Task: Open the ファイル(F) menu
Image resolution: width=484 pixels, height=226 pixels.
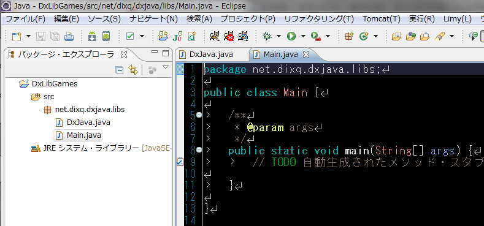Action: tap(26, 19)
